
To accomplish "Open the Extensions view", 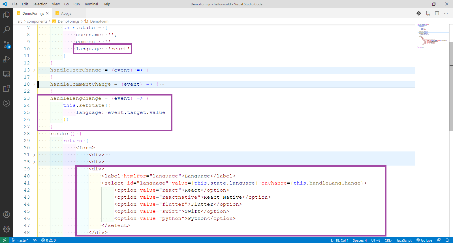I will [7, 88].
